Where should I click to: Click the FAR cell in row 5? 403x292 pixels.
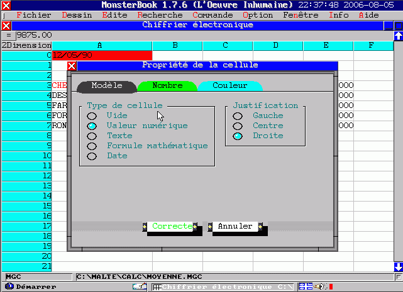pos(59,105)
